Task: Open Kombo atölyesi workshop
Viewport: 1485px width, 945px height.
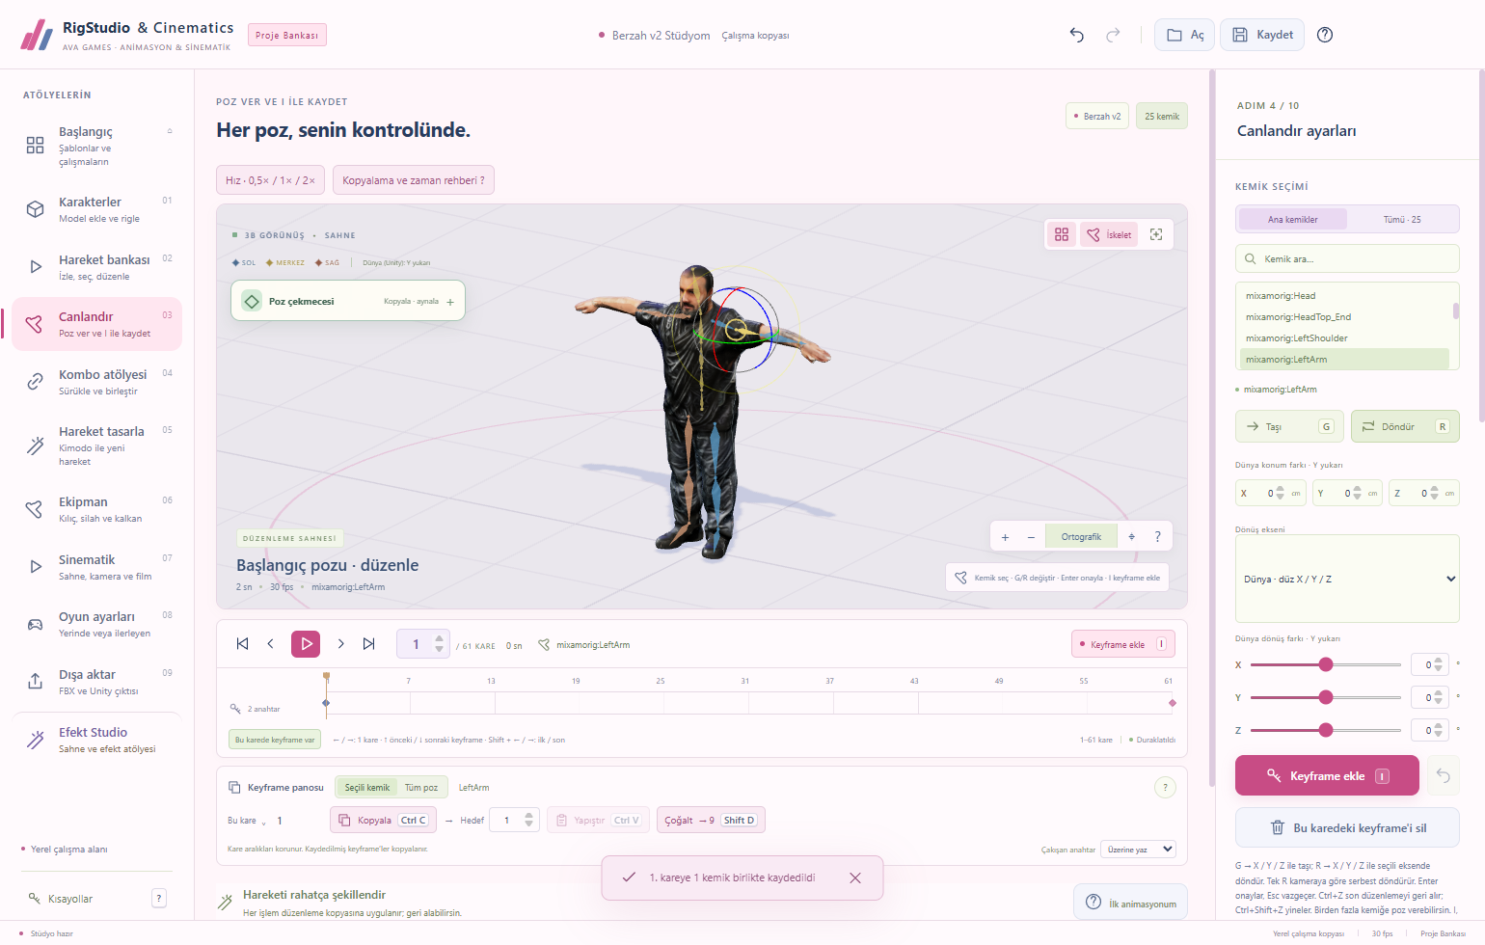Action: point(96,382)
